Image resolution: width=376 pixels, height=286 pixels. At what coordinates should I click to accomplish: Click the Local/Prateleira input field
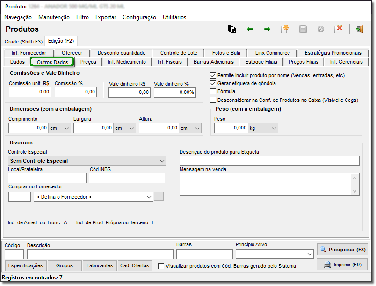47,178
